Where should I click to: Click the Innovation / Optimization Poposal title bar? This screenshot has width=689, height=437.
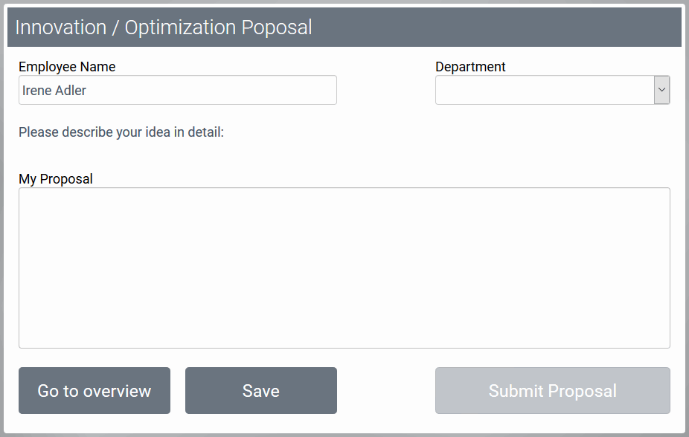[x=344, y=27]
